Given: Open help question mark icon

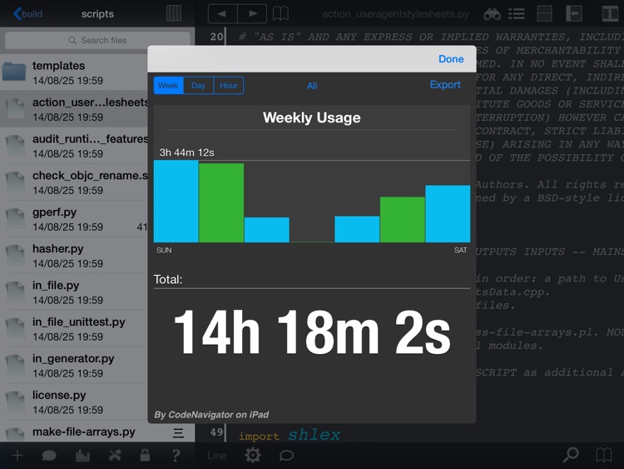Looking at the screenshot, I should (x=176, y=455).
